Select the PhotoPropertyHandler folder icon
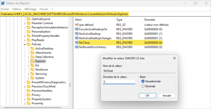The image size is (211, 109). [x=28, y=36]
